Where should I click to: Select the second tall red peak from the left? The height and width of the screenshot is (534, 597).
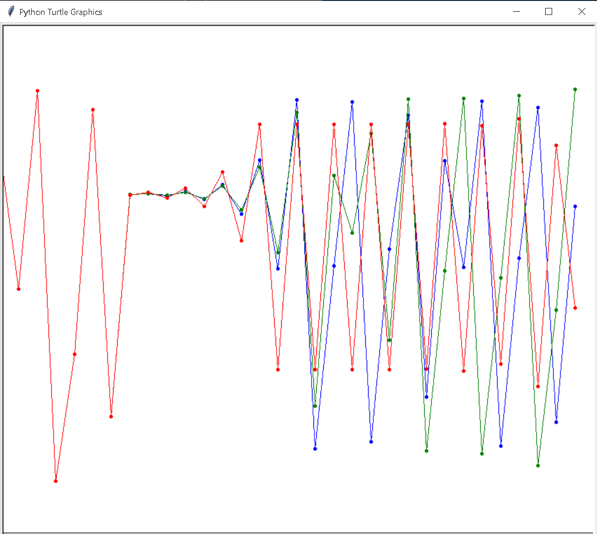93,110
